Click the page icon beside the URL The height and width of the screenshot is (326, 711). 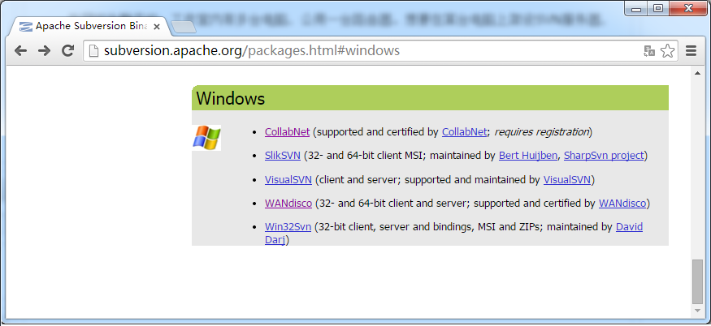coord(93,51)
